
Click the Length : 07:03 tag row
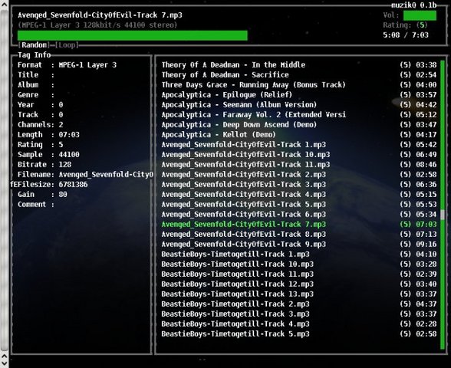(x=48, y=135)
